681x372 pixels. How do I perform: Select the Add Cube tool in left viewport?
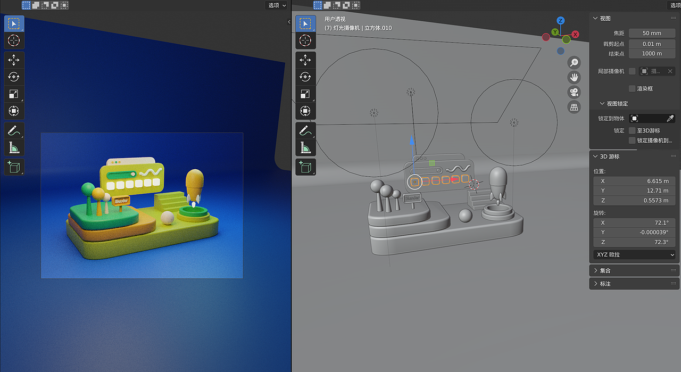14,167
